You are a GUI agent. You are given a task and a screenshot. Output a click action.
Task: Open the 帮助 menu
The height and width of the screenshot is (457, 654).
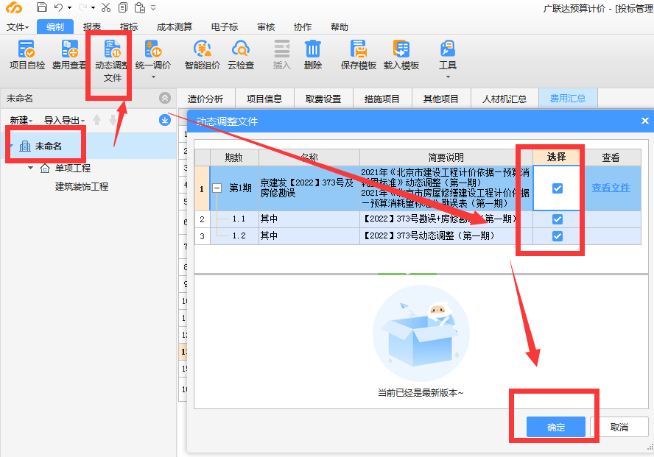pos(340,26)
